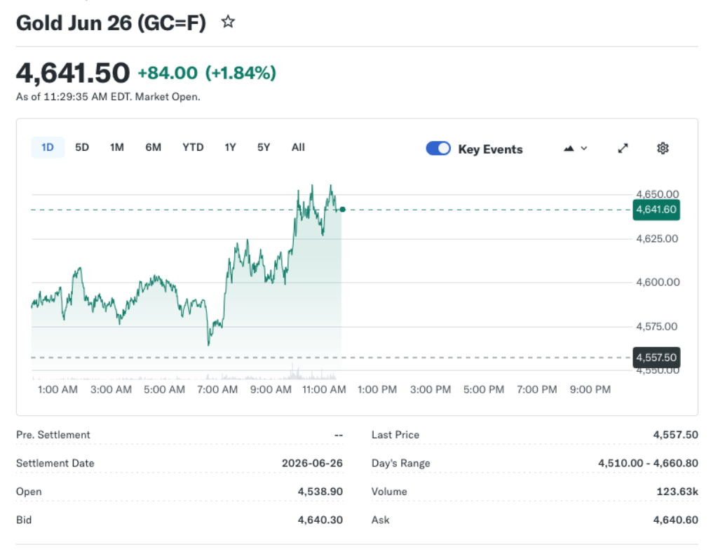Show the All-time chart range
This screenshot has width=718, height=559.
pyautogui.click(x=298, y=147)
